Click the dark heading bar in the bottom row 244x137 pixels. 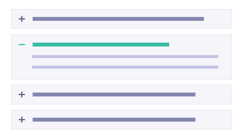click(114, 120)
